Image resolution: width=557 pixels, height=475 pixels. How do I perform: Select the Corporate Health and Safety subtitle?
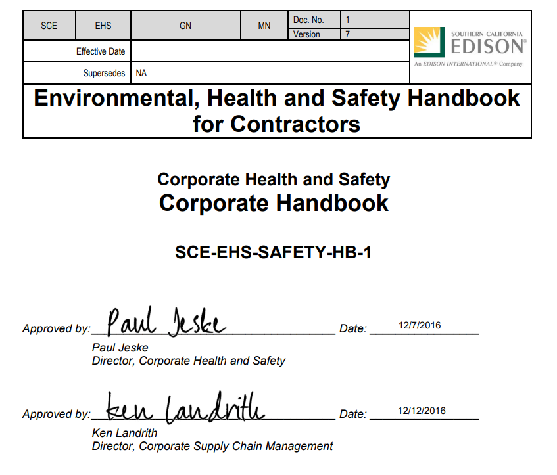click(274, 179)
